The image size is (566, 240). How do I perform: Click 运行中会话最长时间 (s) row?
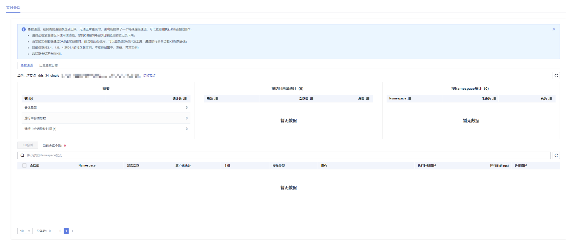[106, 129]
